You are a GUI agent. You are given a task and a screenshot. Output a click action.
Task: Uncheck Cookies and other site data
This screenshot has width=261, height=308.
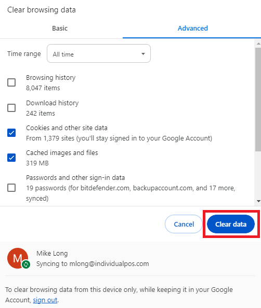11,133
